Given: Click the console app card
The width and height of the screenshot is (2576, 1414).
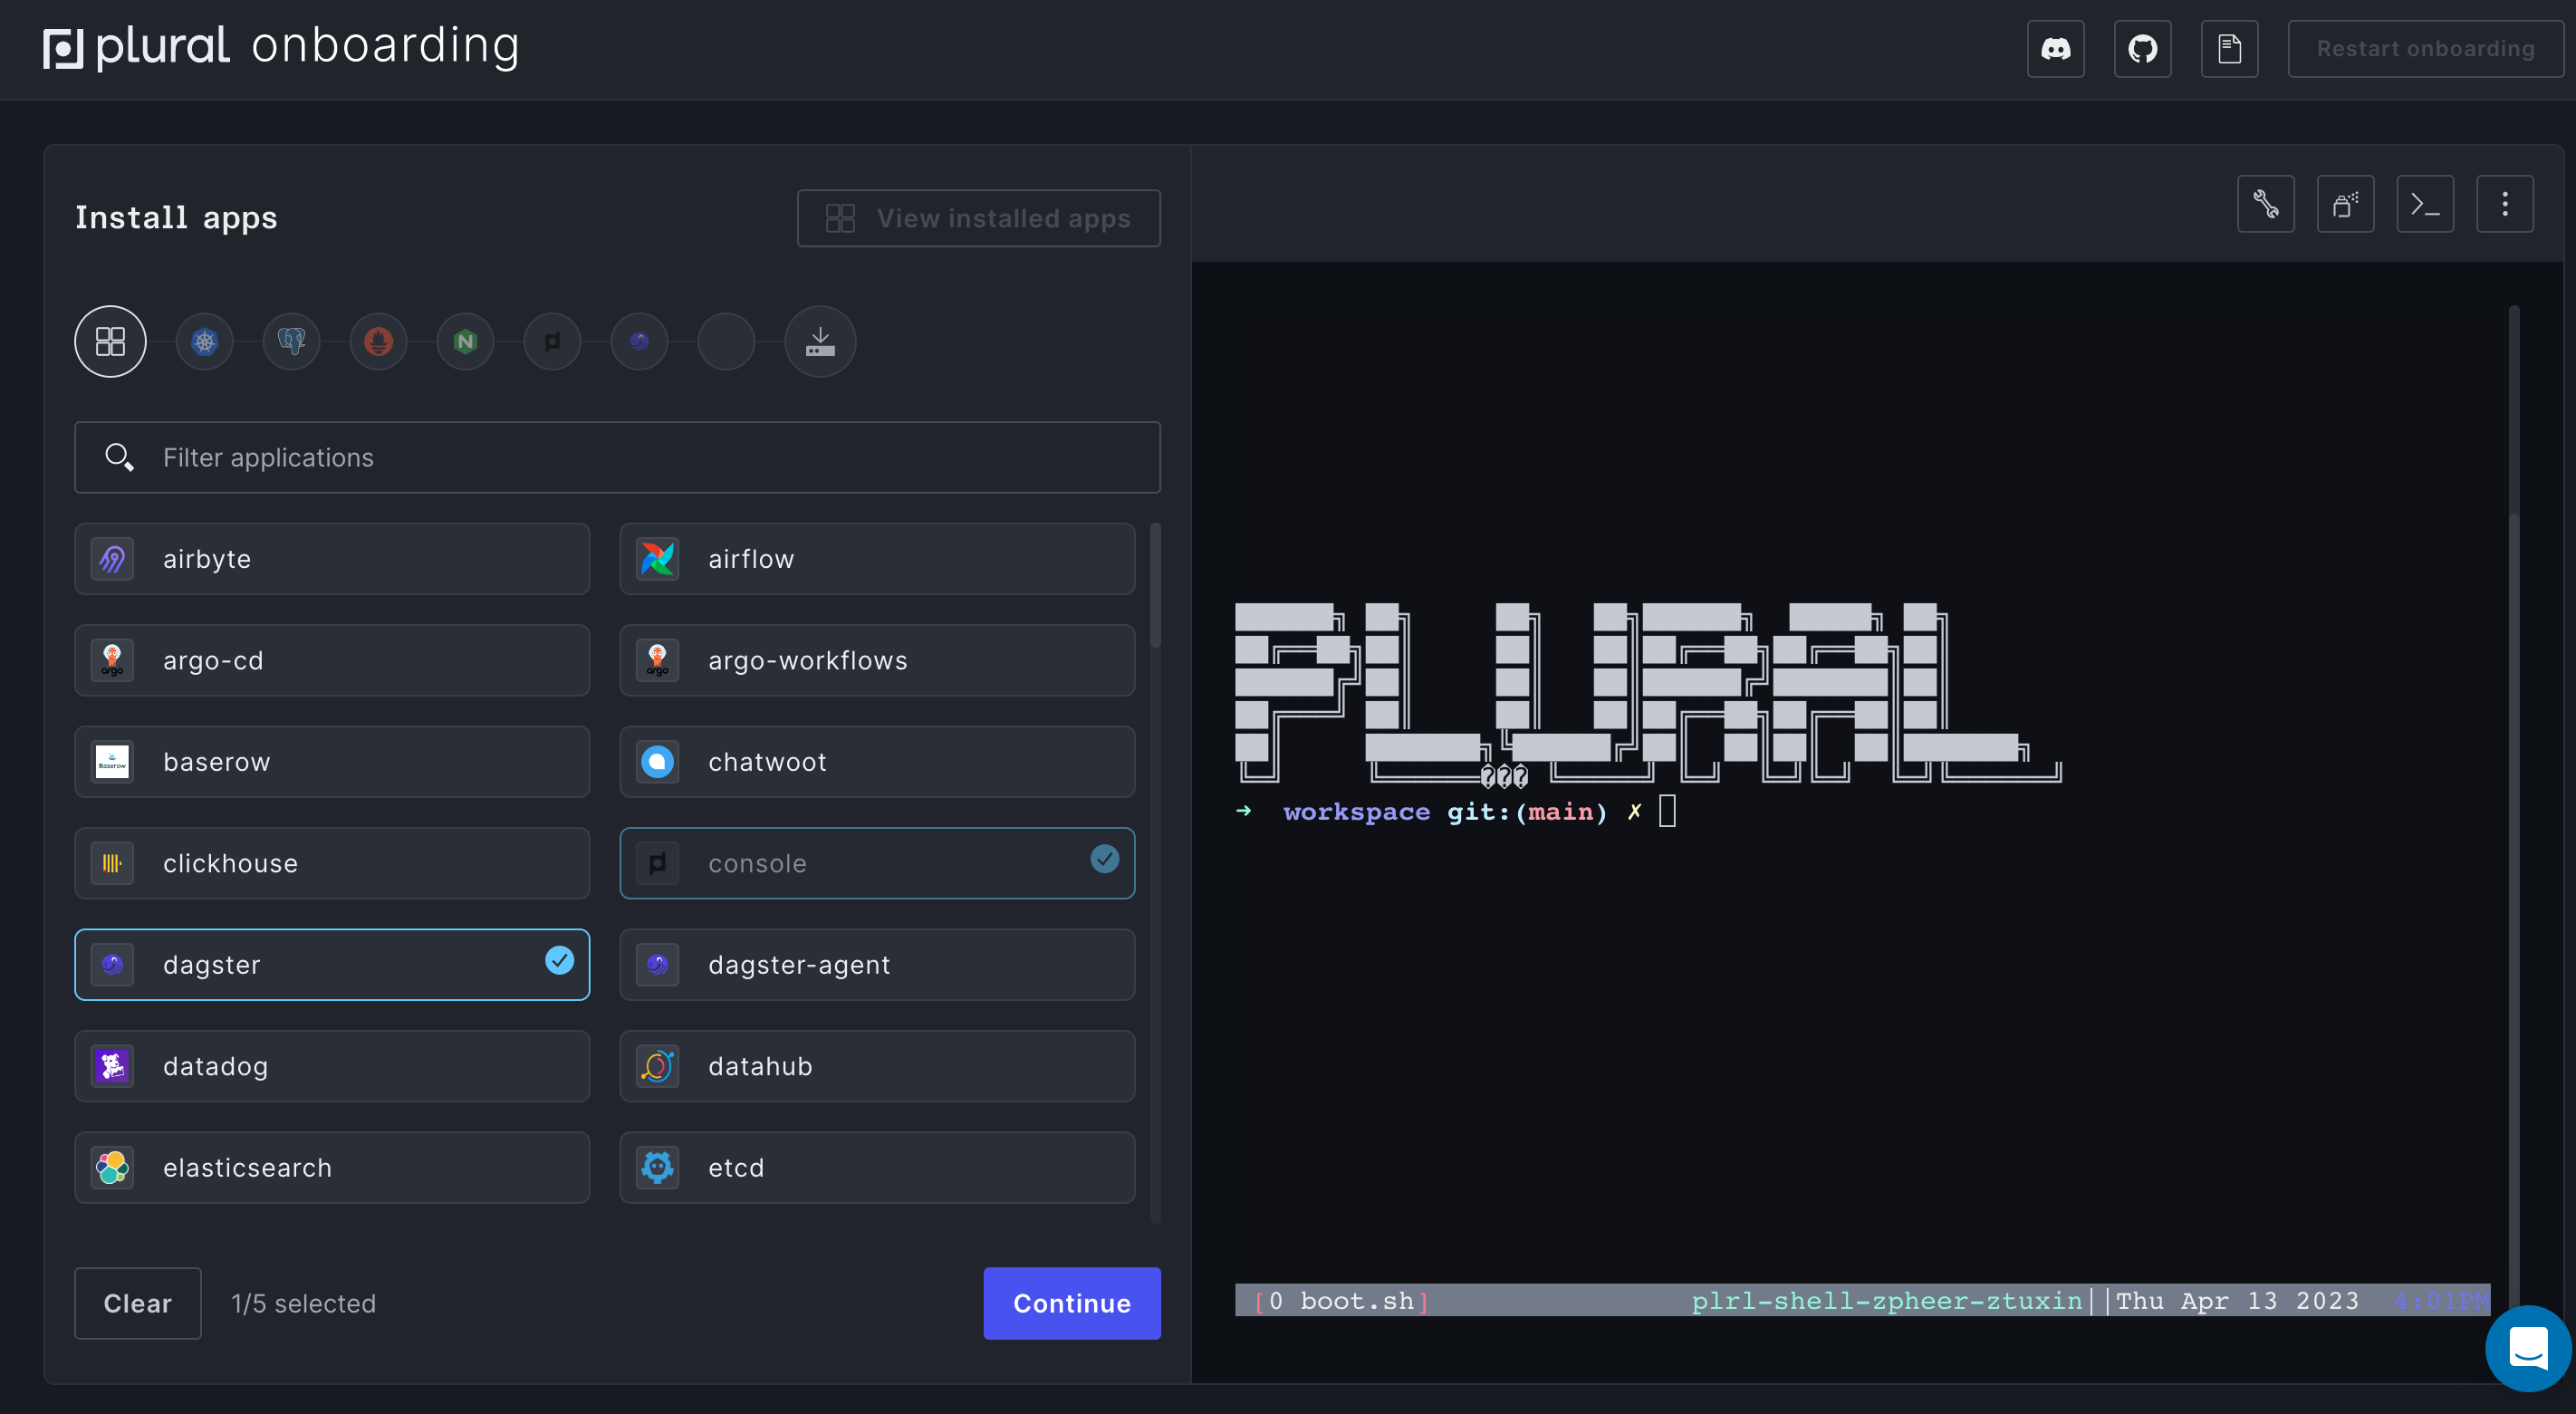Looking at the screenshot, I should click(877, 863).
